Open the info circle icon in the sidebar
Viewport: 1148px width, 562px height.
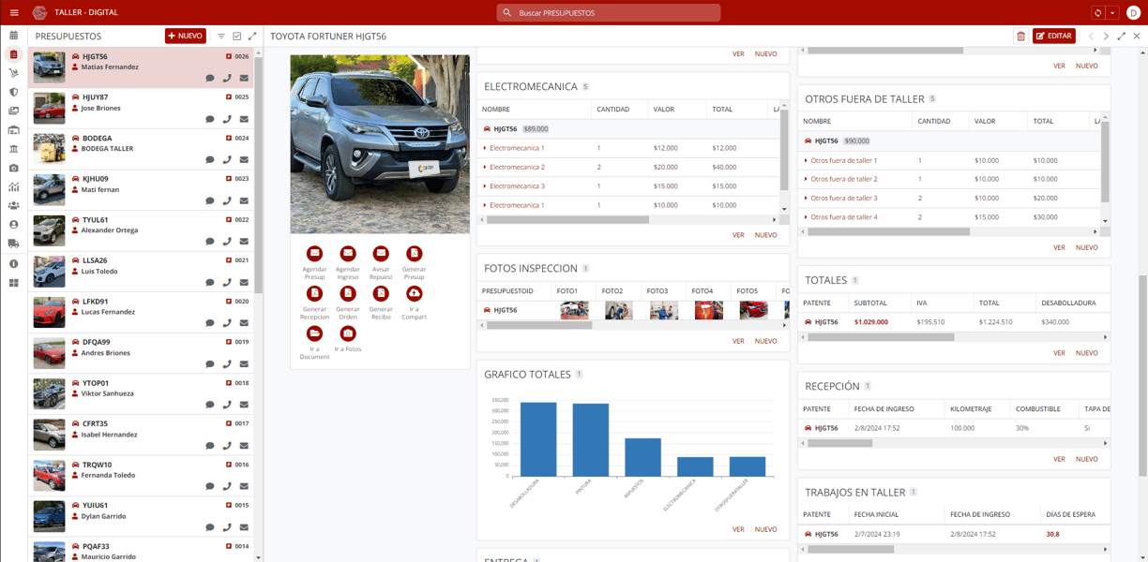tap(14, 263)
